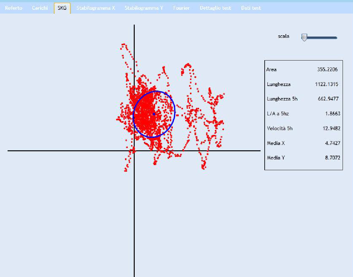353x277 pixels.
Task: Click the blue center dot of the circle
Action: [154, 114]
